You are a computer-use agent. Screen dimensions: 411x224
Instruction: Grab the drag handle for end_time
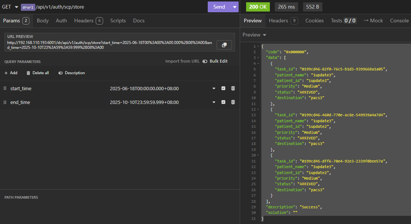(5, 102)
